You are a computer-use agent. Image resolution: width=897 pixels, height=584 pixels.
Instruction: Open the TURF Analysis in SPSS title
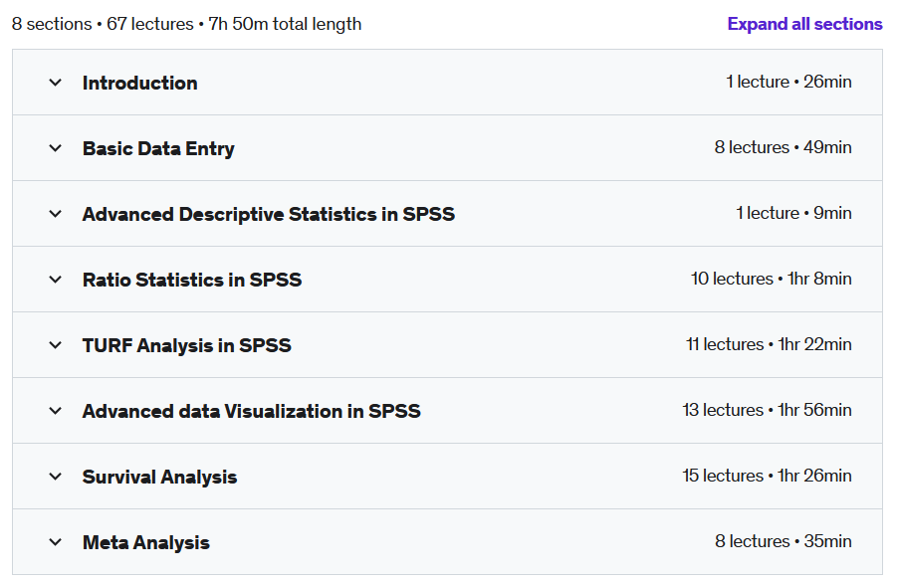pos(186,345)
